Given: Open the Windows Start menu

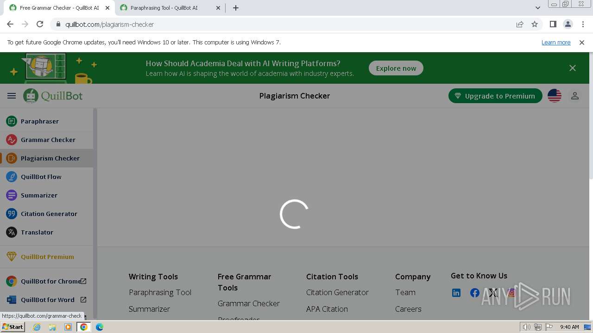Looking at the screenshot, I should click(13, 327).
